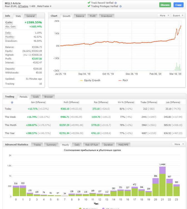Open the chart Export dropdown

(x=178, y=16)
